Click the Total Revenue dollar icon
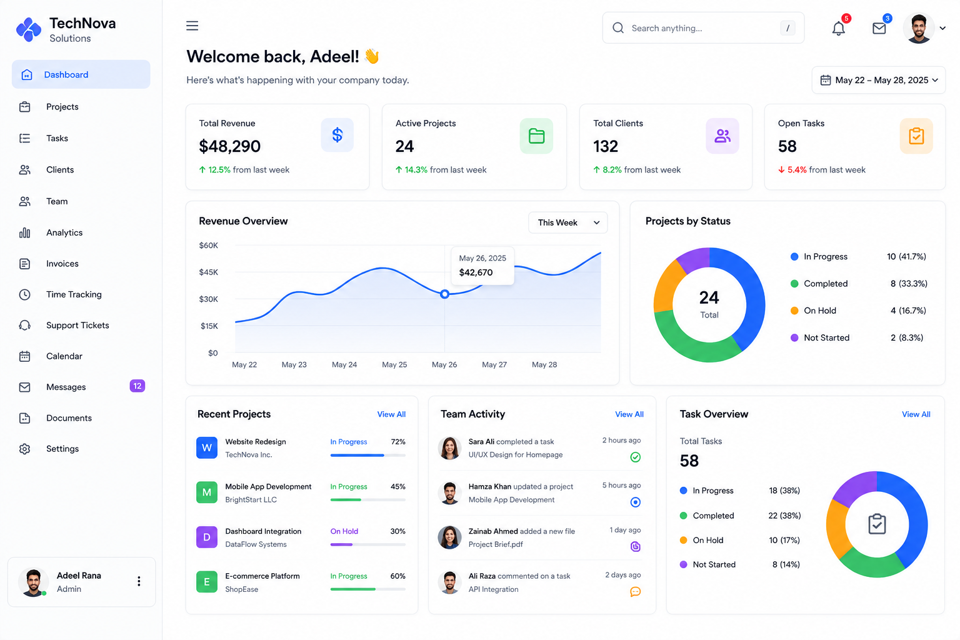This screenshot has width=960, height=640. pyautogui.click(x=337, y=135)
